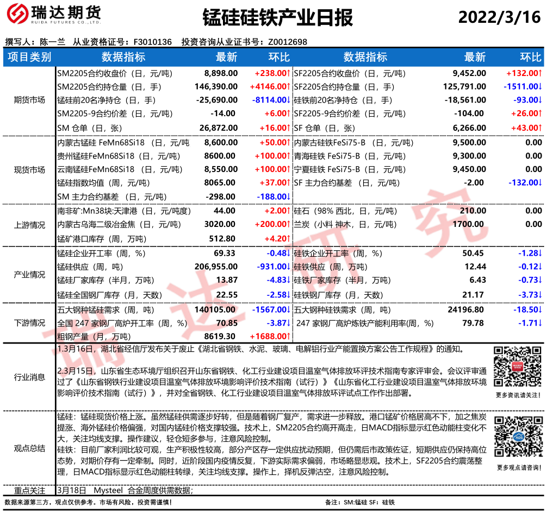This screenshot has height=513, width=547.
Task: Open the 行业消息 section label
Action: tap(29, 377)
